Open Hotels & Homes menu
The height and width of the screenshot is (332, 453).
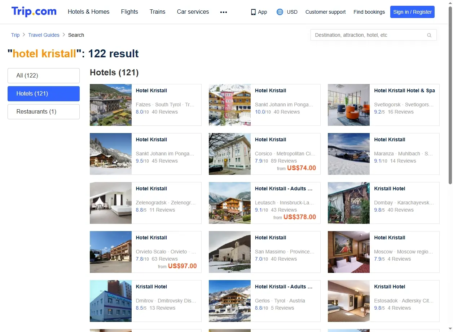click(x=89, y=12)
